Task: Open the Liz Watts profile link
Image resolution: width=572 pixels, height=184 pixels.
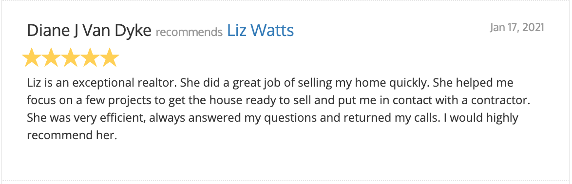Action: 261,31
